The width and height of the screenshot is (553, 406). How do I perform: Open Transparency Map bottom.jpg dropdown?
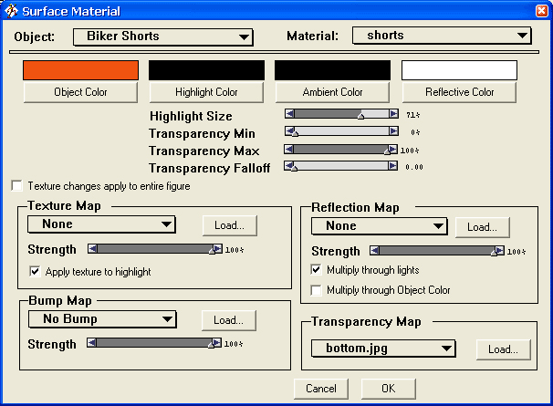click(382, 348)
